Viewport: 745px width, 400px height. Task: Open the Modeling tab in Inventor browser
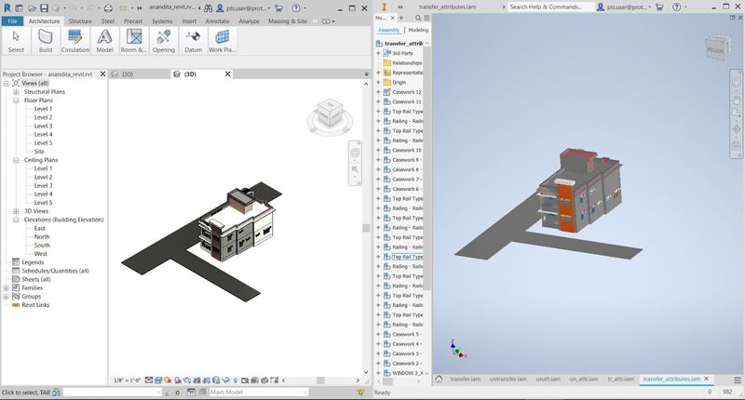(418, 30)
